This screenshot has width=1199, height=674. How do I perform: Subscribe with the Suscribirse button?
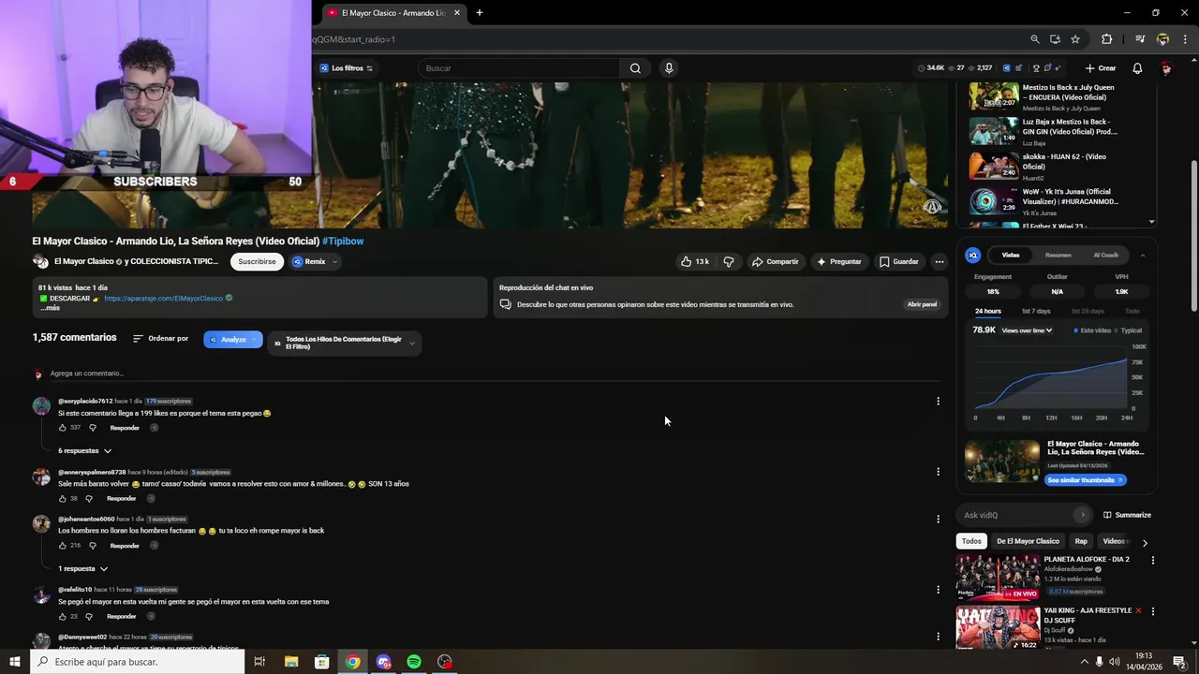tap(257, 262)
